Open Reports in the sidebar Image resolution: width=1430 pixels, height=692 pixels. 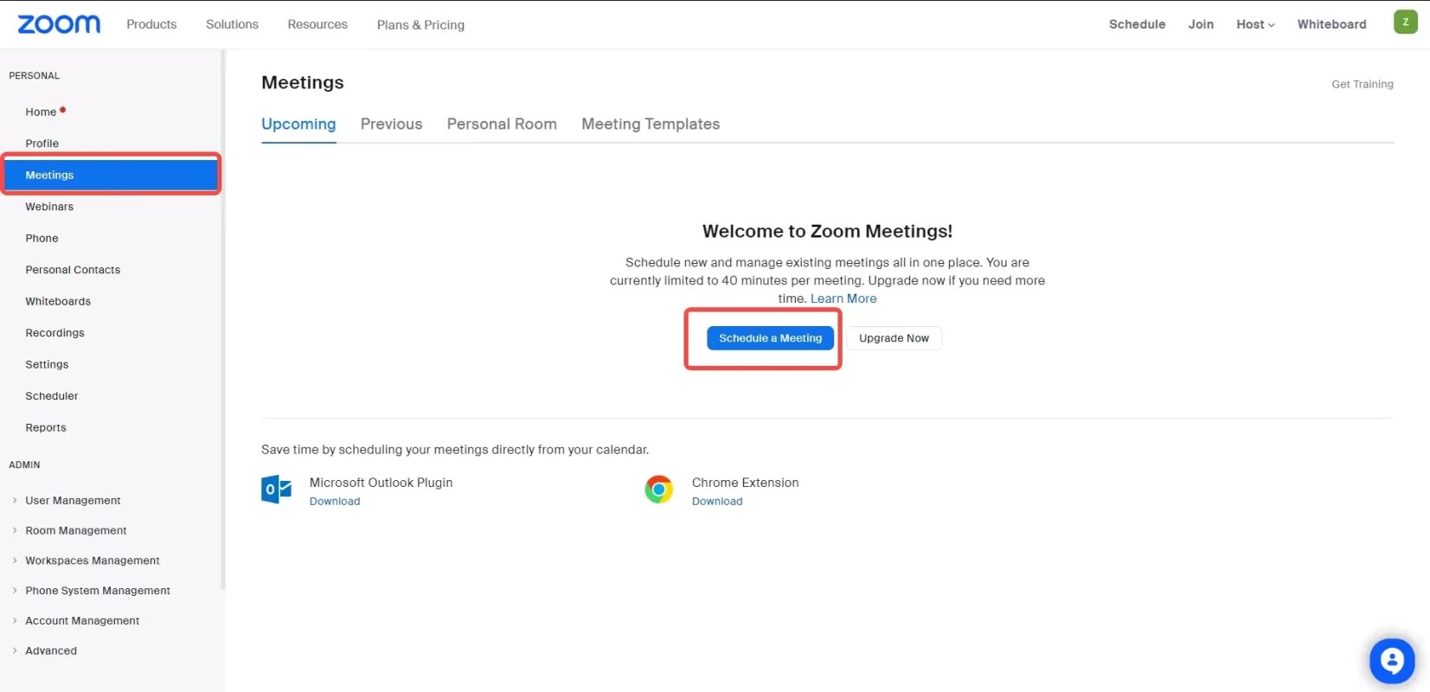[x=46, y=428]
